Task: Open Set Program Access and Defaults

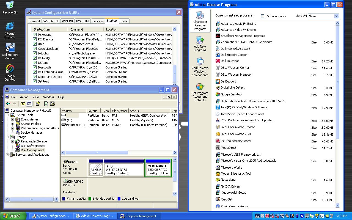Action: pos(200,92)
